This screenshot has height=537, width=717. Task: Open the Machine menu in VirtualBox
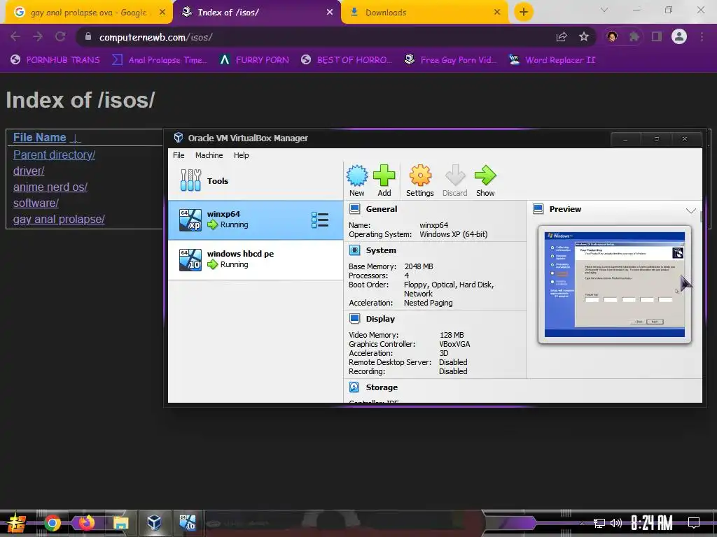pyautogui.click(x=209, y=155)
